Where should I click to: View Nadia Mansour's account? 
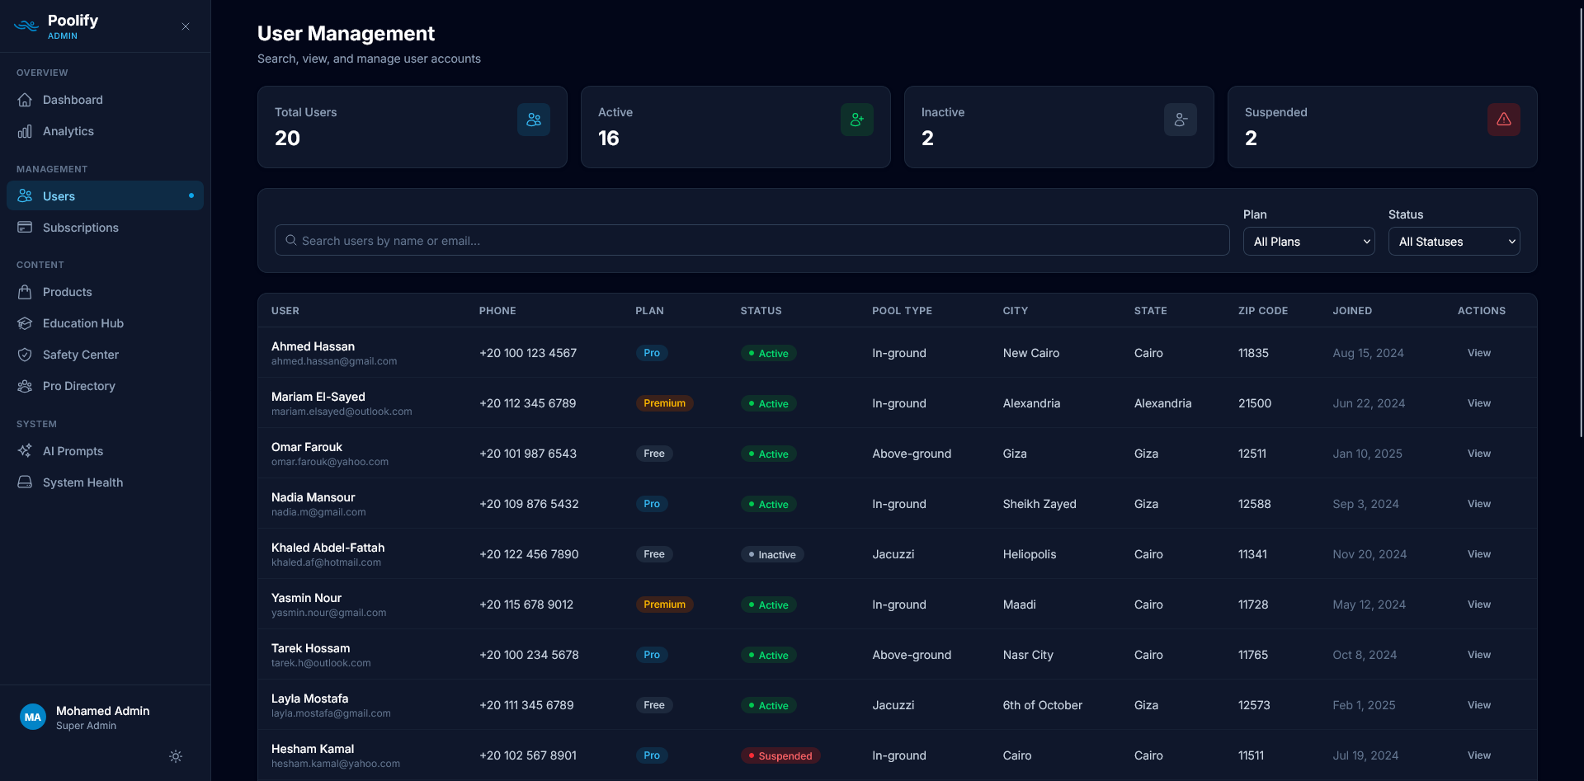click(1479, 504)
